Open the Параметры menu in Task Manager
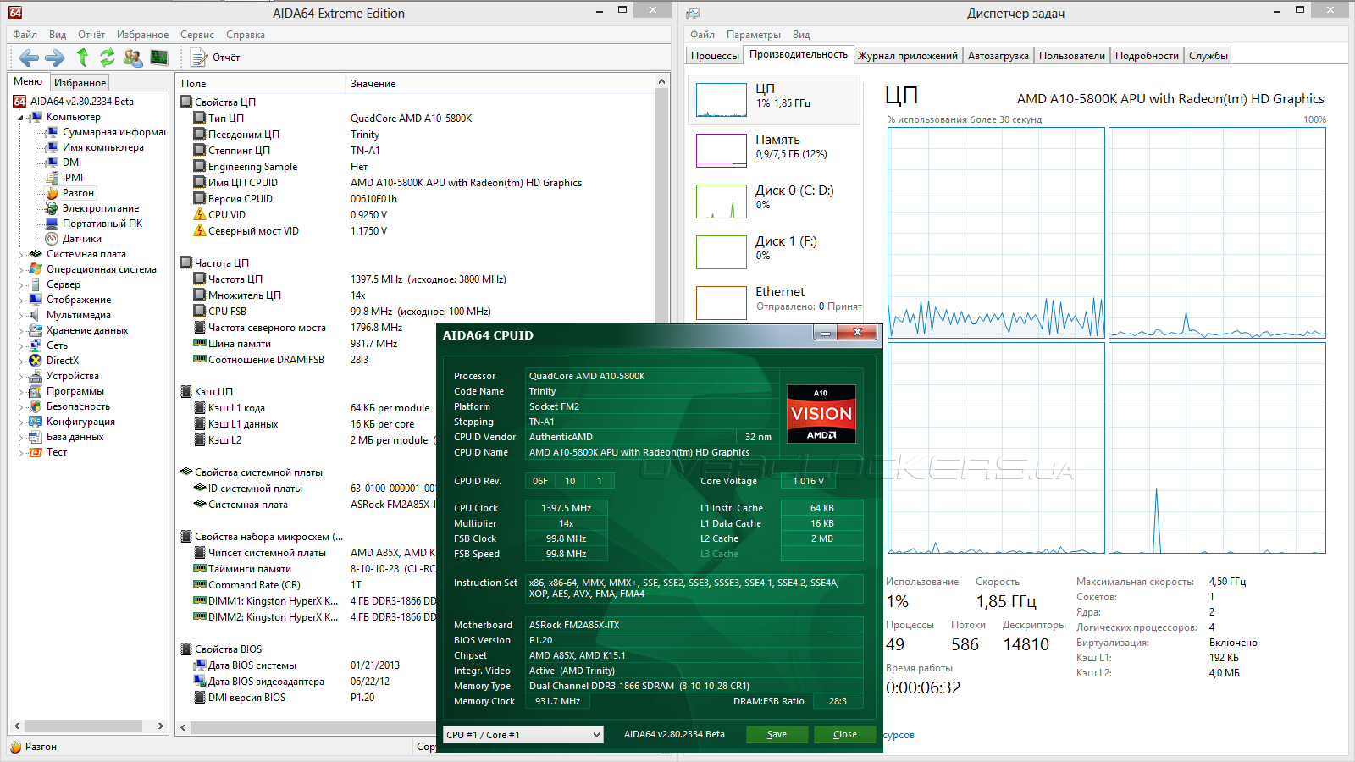This screenshot has width=1355, height=762. (x=754, y=35)
